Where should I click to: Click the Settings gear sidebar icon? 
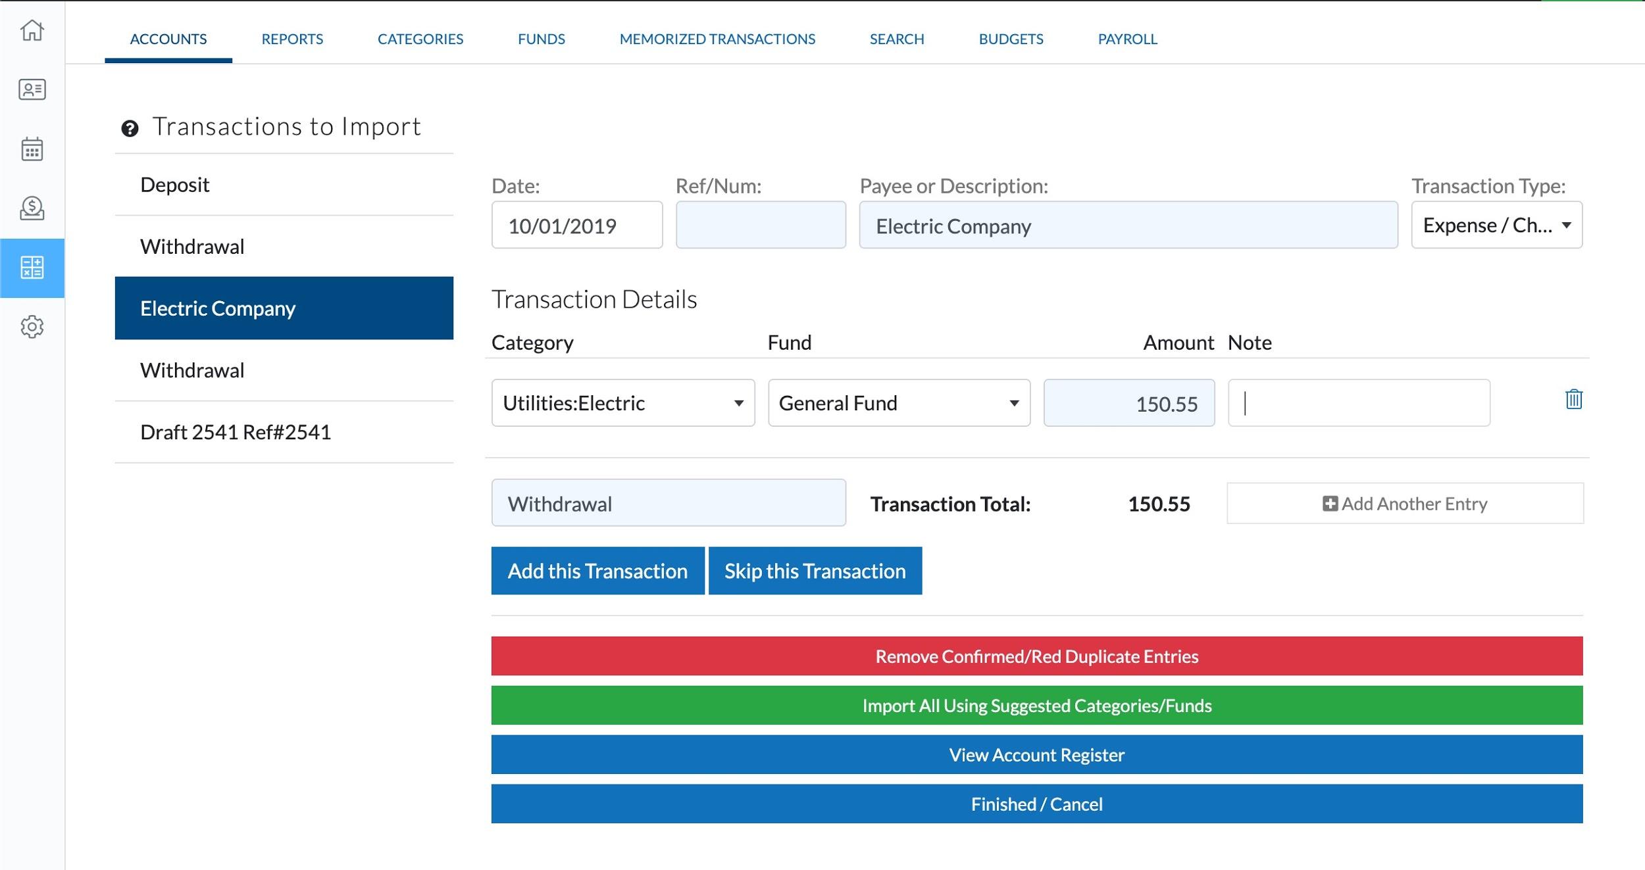pos(33,326)
